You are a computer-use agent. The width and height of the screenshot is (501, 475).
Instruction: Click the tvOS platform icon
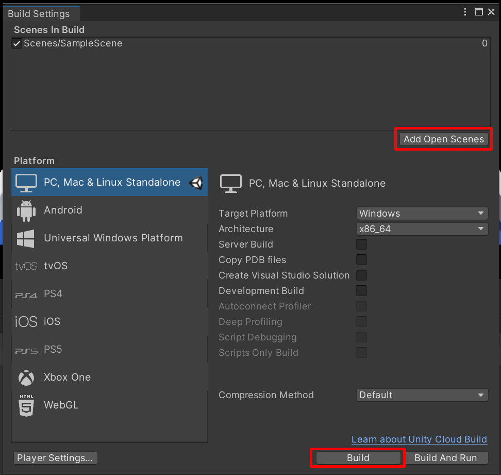coord(26,266)
